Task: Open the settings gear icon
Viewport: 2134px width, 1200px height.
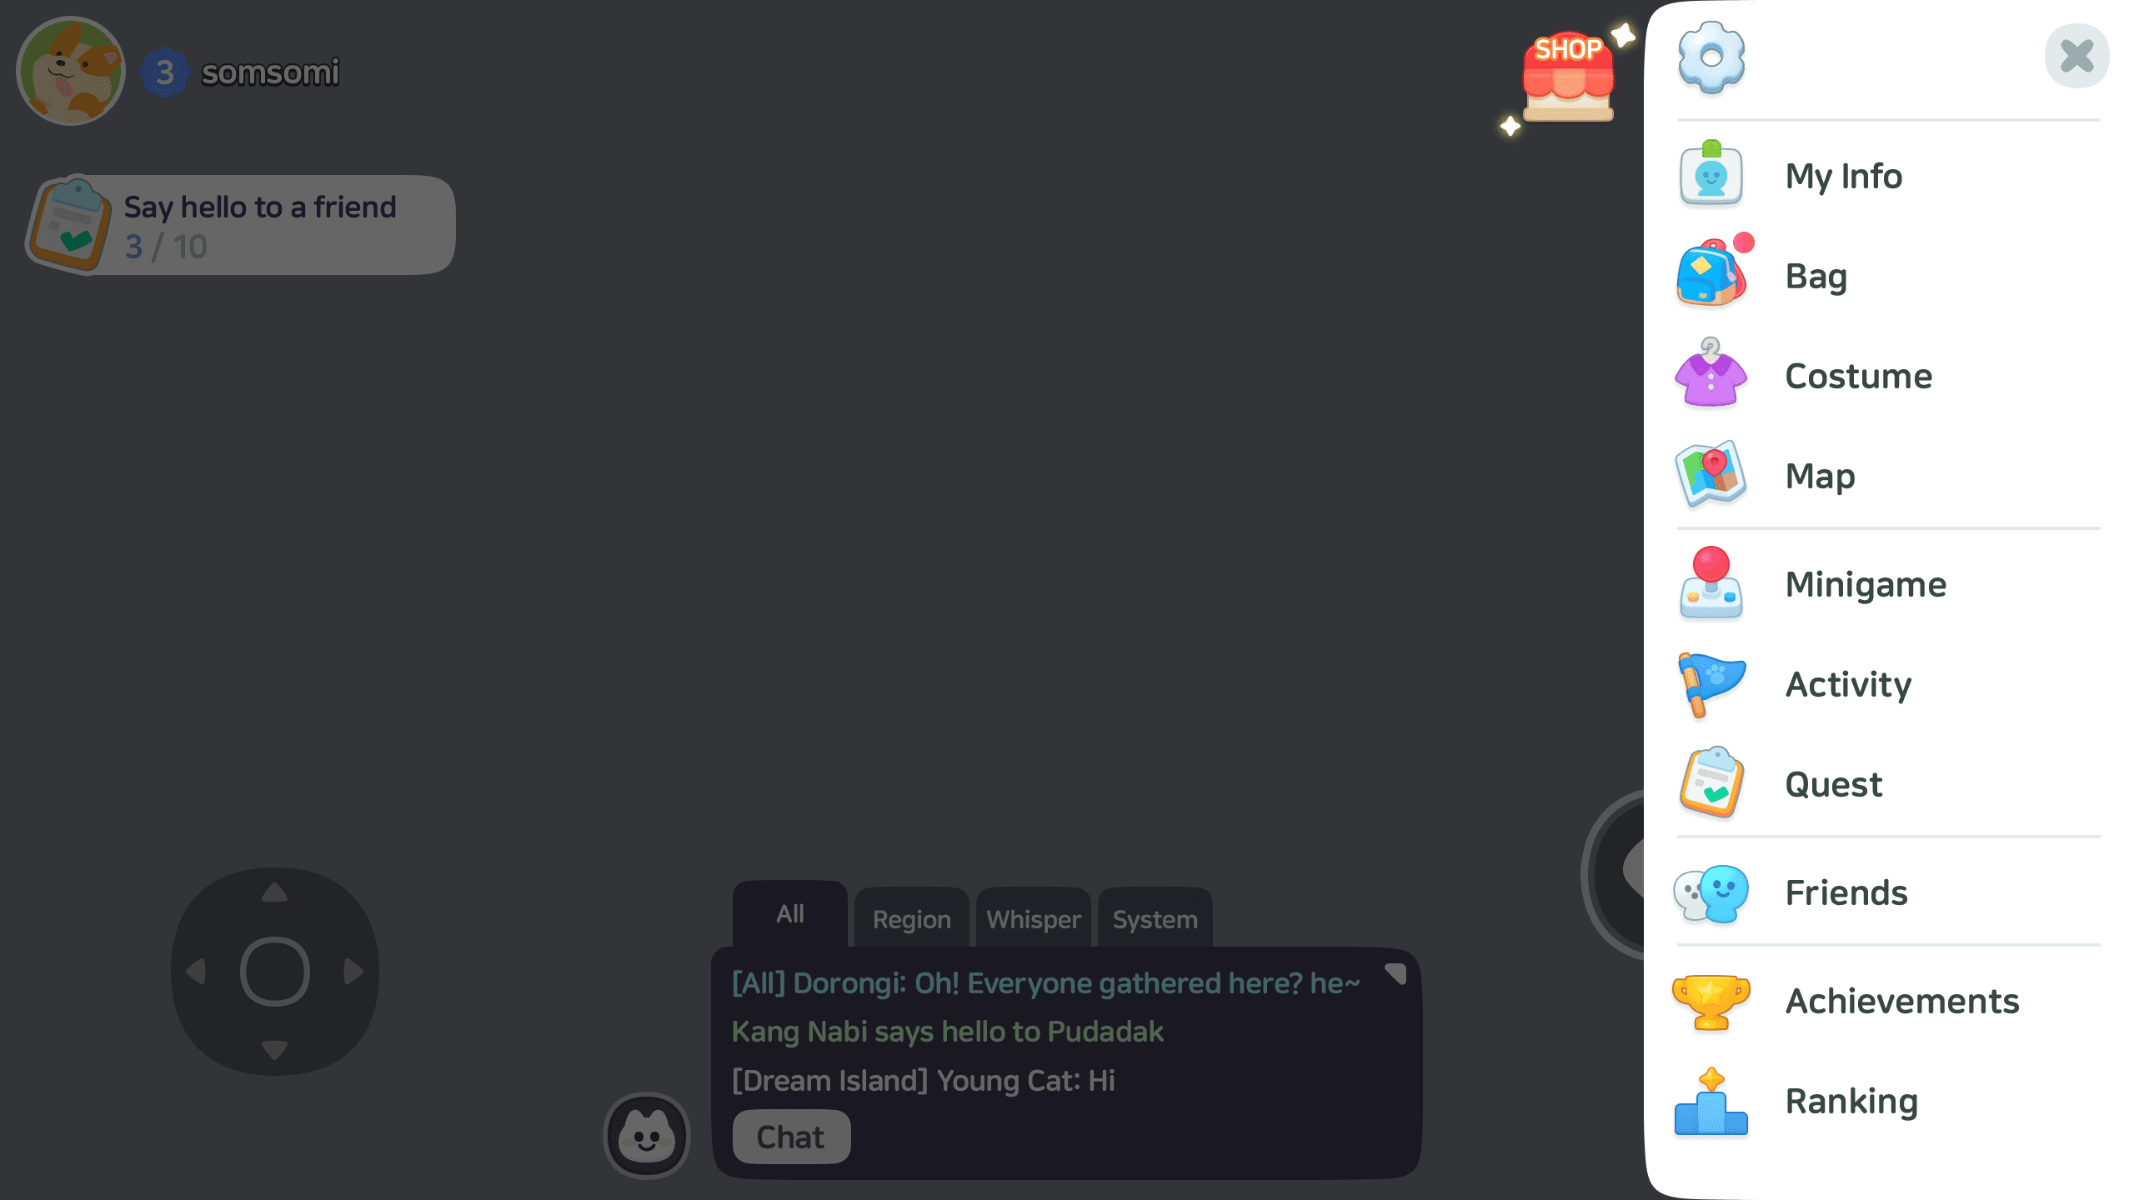Action: point(1711,57)
